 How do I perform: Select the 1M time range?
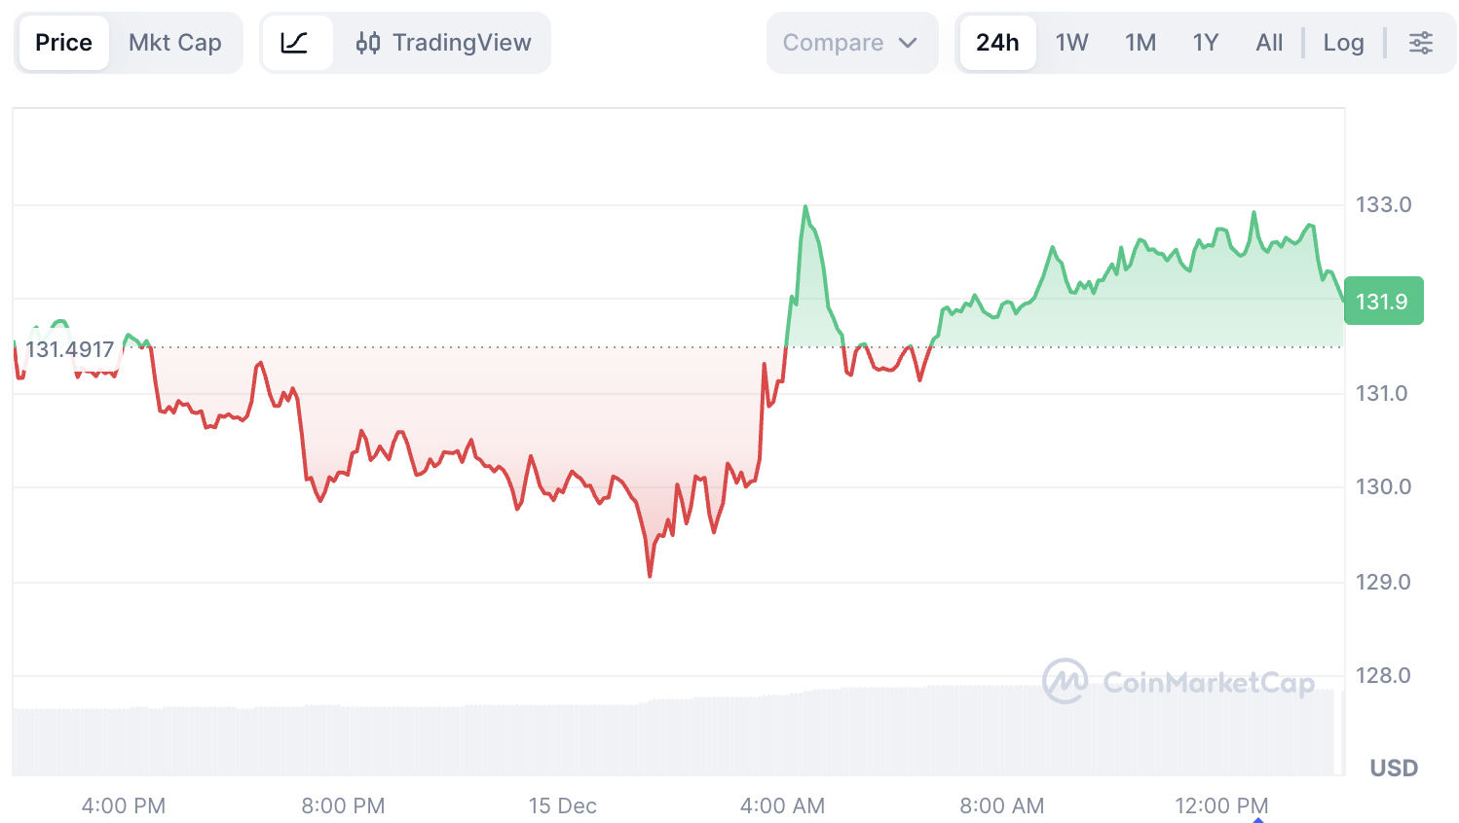tap(1141, 43)
